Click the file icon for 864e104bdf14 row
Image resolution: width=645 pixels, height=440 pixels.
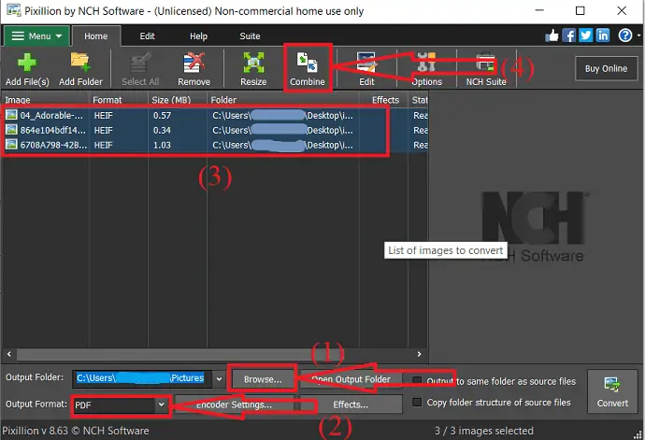[11, 130]
